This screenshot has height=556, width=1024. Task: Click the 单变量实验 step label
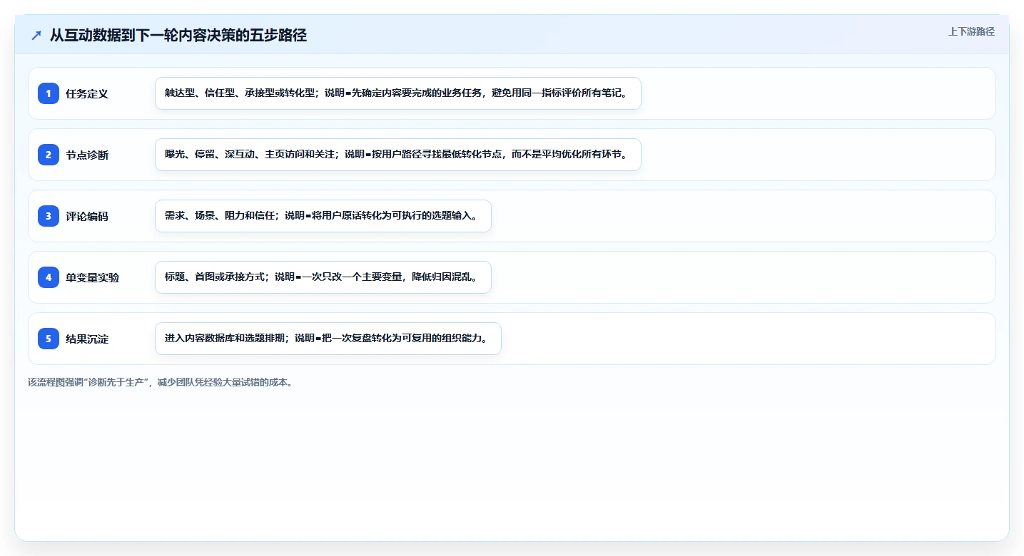(x=93, y=278)
